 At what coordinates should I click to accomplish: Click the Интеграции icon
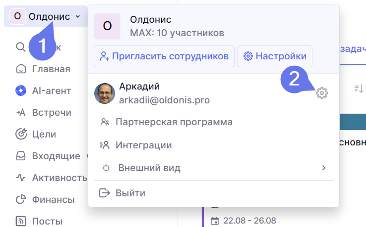coord(105,145)
